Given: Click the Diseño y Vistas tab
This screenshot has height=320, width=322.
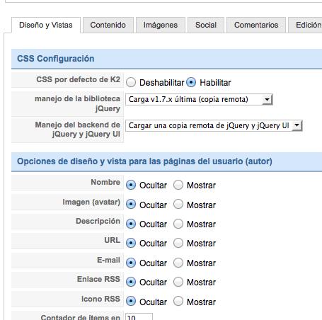Looking at the screenshot, I should pos(46,25).
